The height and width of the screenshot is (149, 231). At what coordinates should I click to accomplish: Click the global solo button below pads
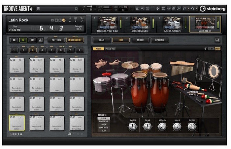click(15, 134)
